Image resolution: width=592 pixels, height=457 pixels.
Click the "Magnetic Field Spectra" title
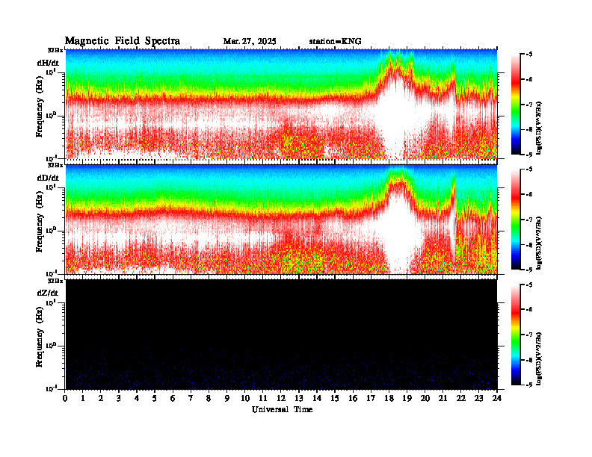coord(123,41)
